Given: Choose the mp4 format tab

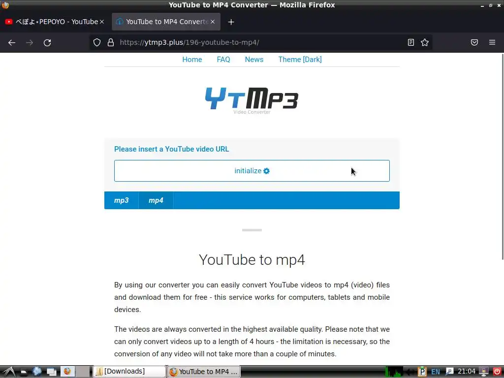Looking at the screenshot, I should click(x=156, y=200).
